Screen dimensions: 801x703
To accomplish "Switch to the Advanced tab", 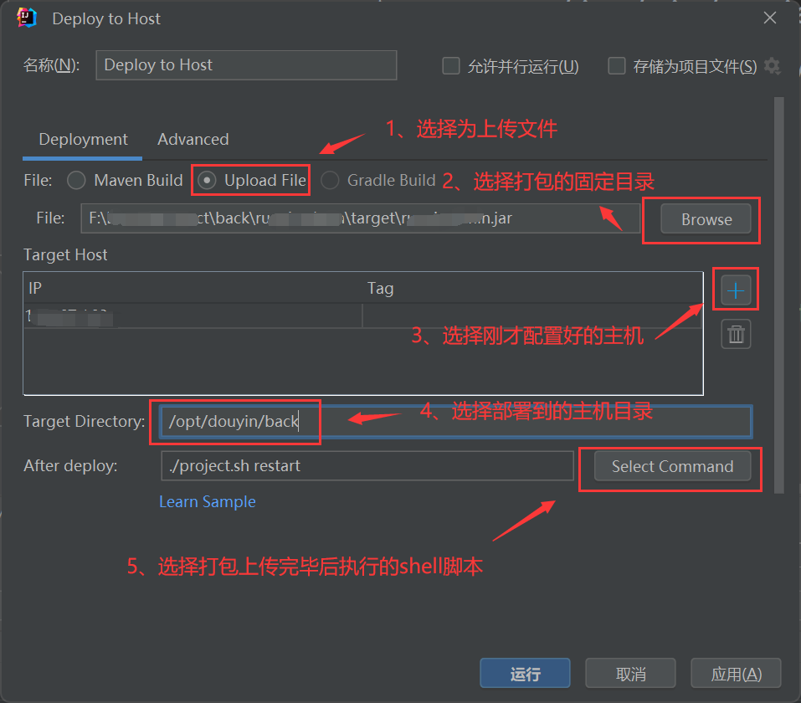I will tap(193, 140).
